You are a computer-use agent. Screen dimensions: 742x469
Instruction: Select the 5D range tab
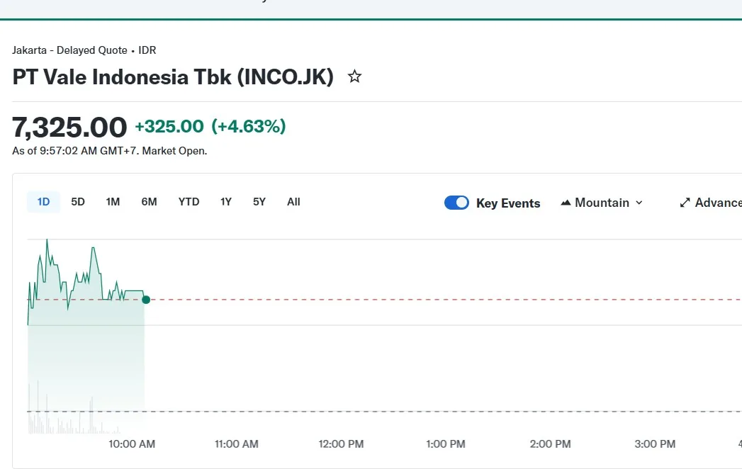(78, 202)
